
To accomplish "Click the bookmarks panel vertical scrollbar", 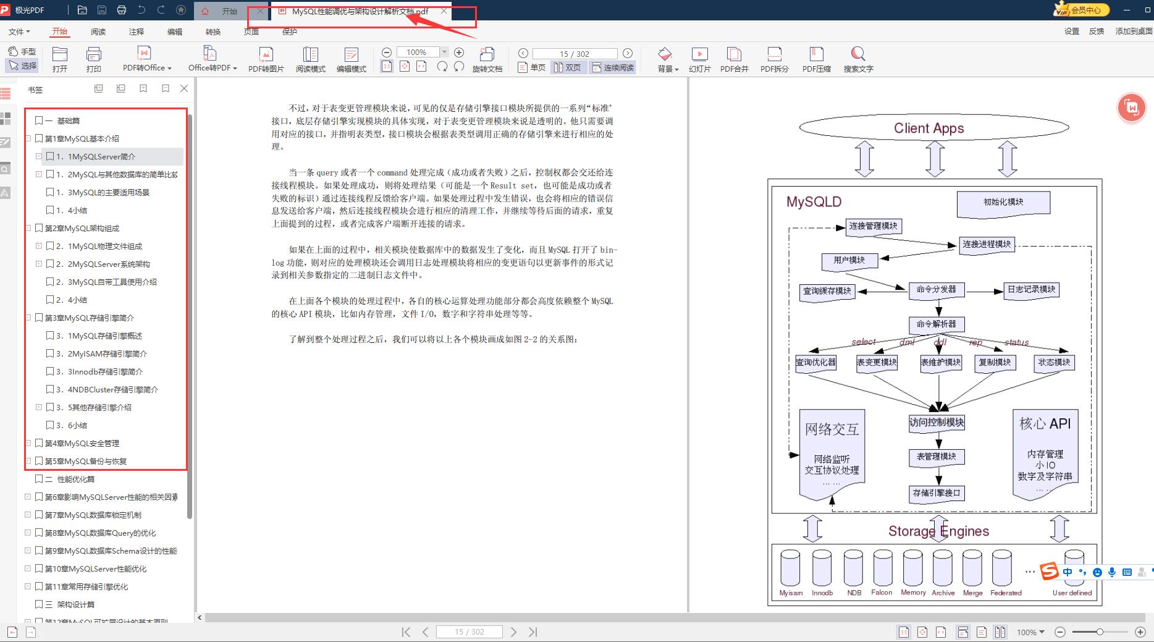I will 190,316.
